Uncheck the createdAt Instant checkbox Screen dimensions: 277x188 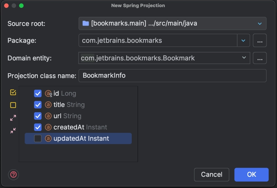click(38, 127)
